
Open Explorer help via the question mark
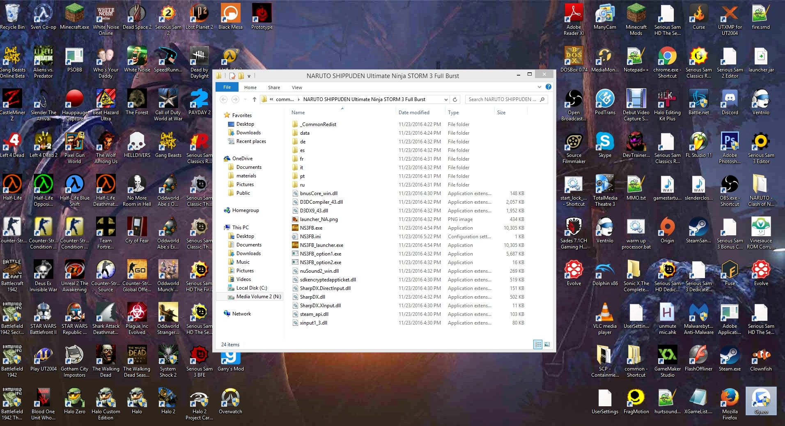pos(549,87)
